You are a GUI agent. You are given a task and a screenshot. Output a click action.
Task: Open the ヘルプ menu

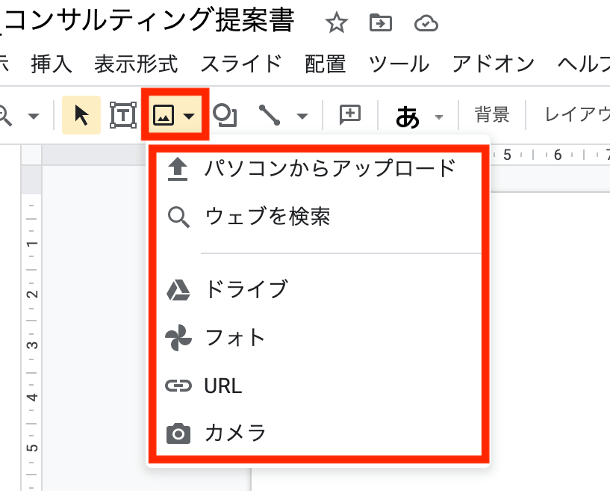click(584, 64)
